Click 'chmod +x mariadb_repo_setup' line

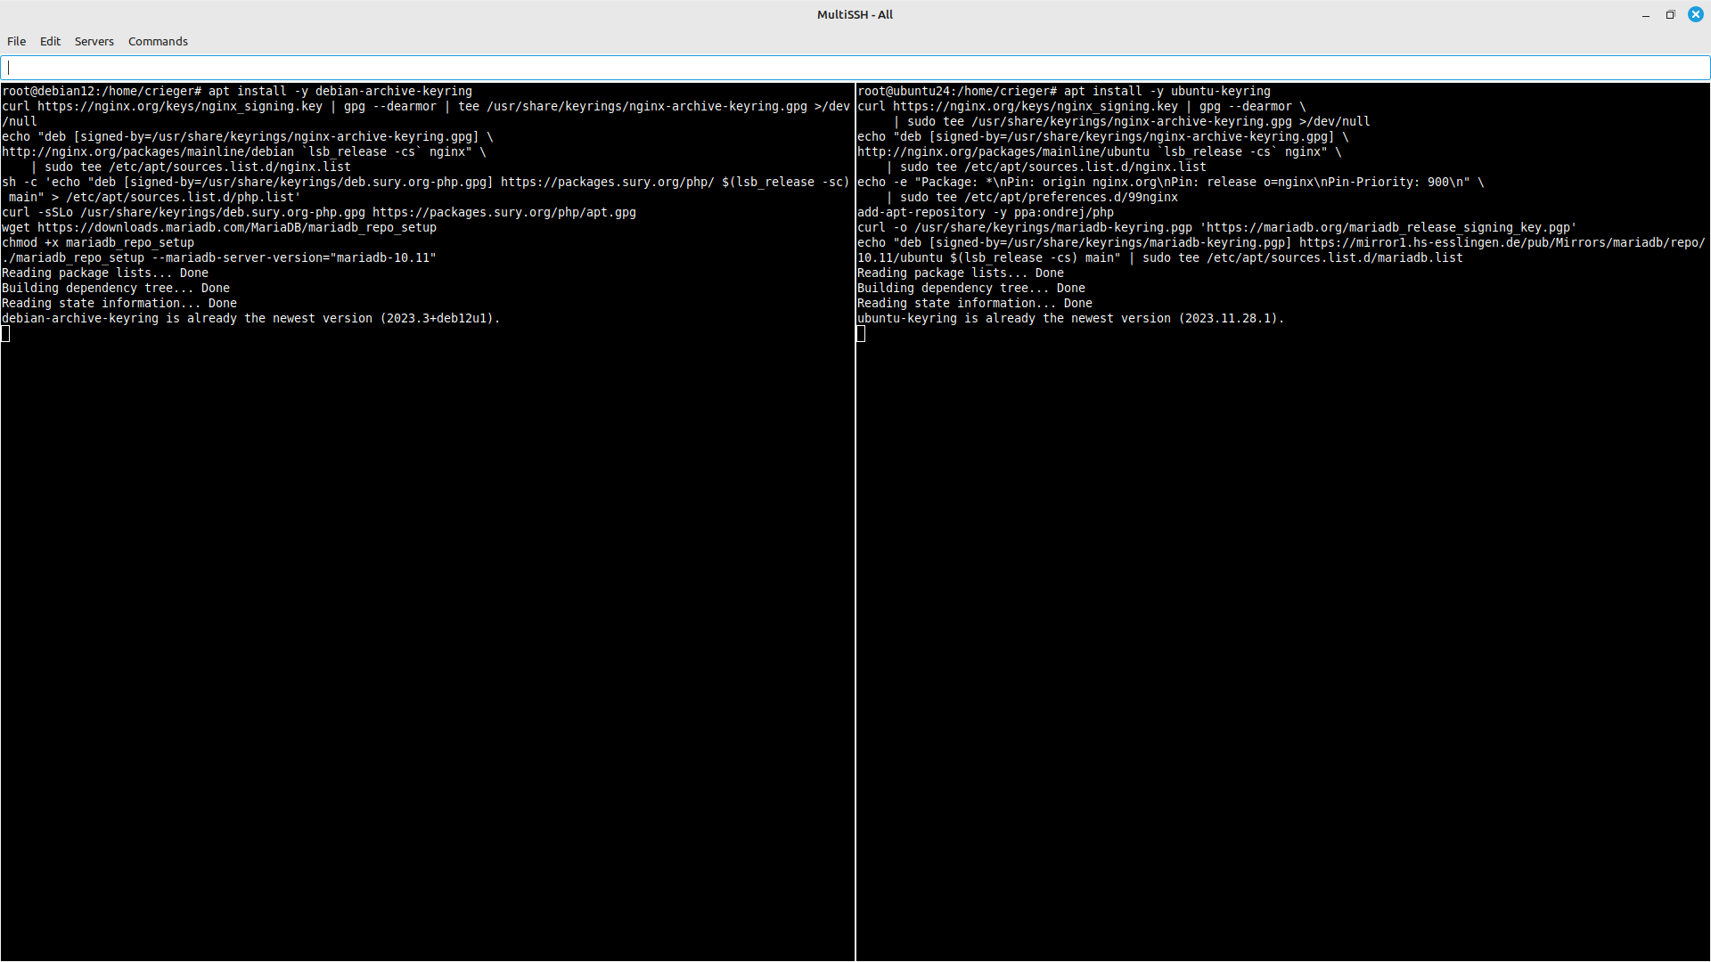click(98, 242)
